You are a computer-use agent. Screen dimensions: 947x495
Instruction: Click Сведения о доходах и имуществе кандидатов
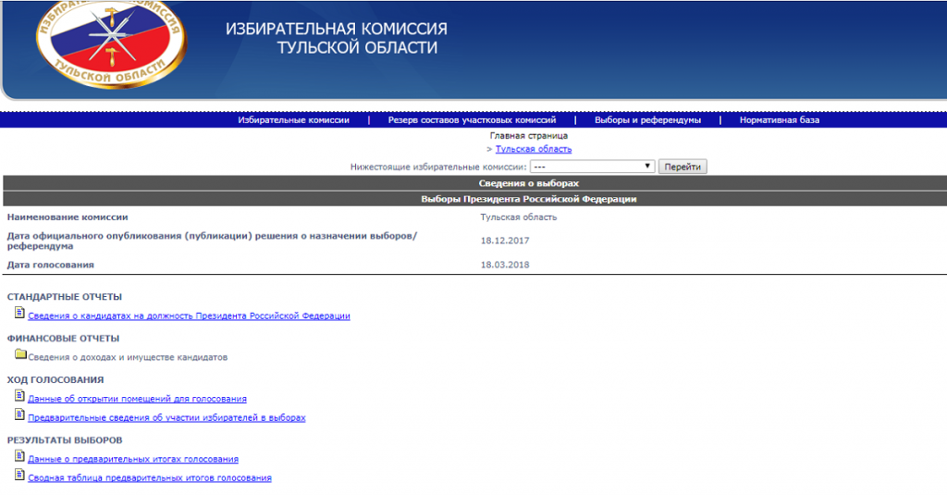[128, 357]
